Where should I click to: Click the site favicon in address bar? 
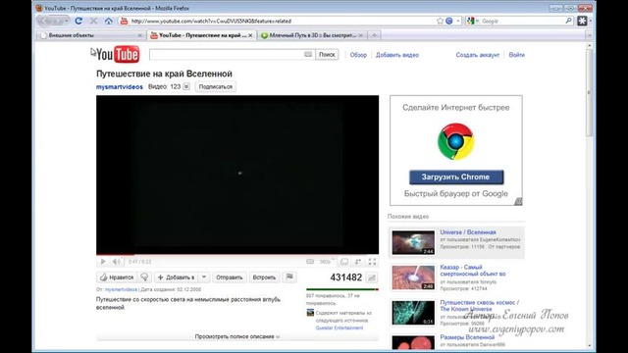(124, 21)
